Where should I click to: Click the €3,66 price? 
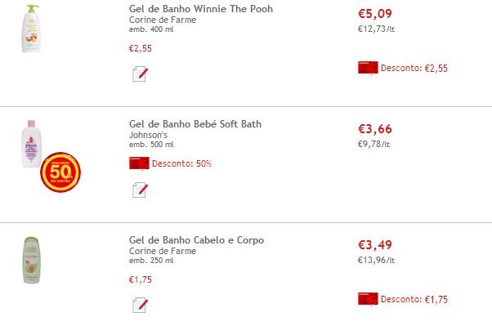(375, 128)
